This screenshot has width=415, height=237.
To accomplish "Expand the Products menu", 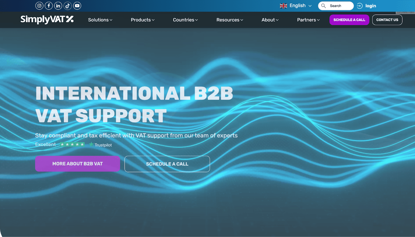I will [143, 20].
